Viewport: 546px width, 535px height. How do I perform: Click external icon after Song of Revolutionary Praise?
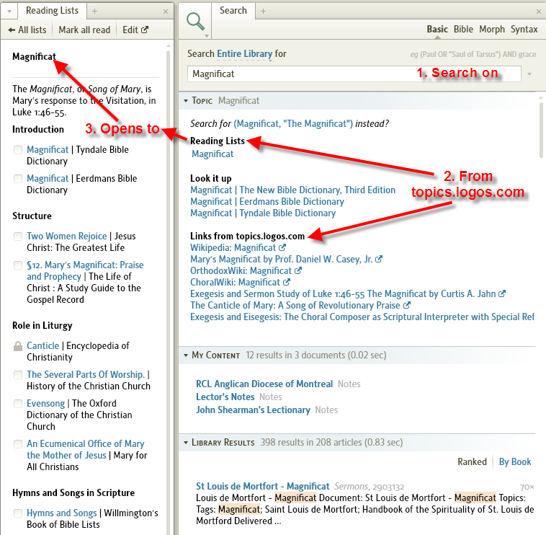click(x=407, y=305)
